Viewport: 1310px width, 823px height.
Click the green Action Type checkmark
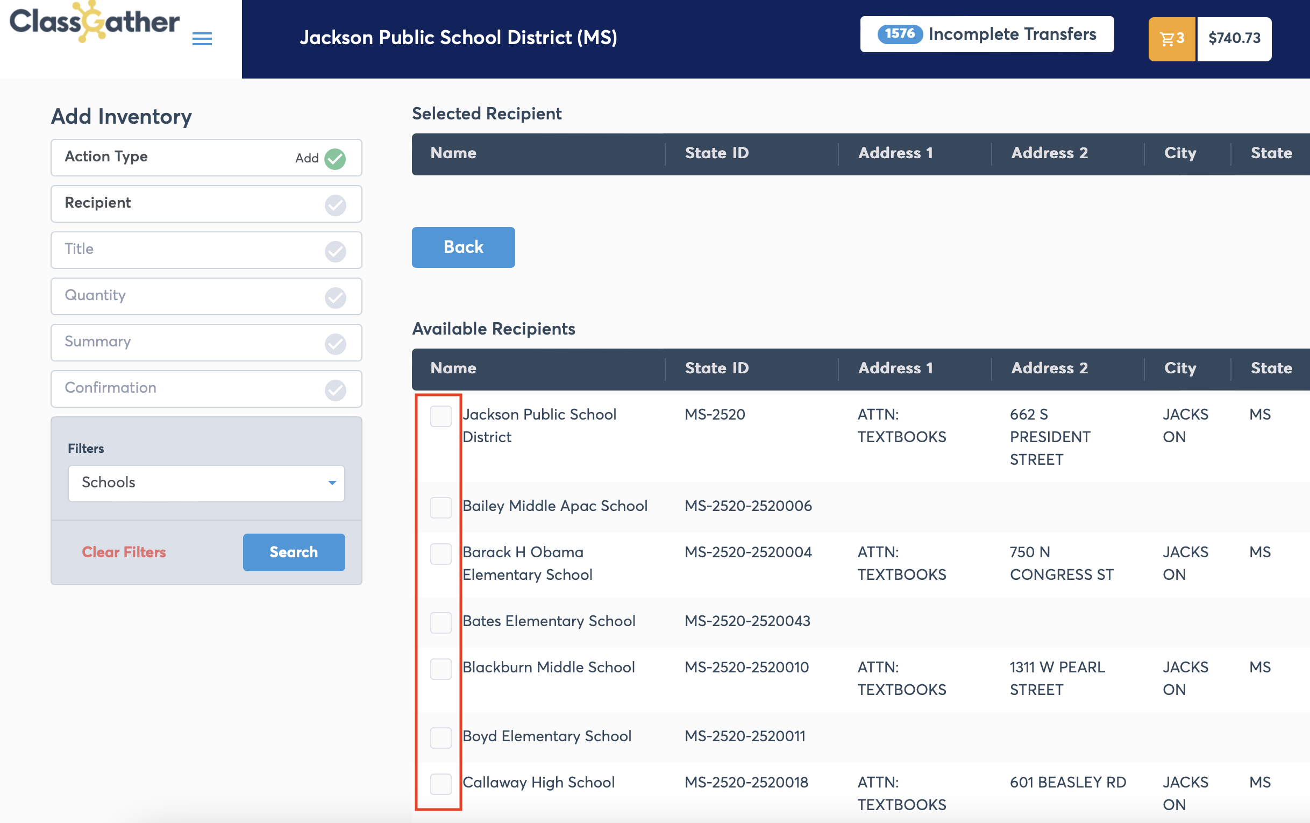[x=335, y=158]
